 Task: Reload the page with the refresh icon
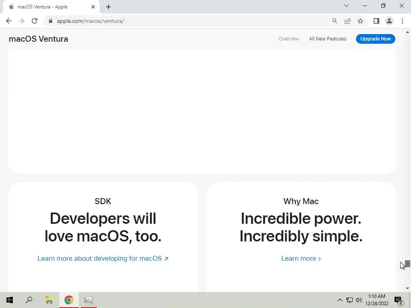(x=35, y=21)
